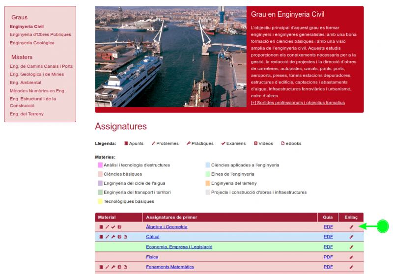The width and height of the screenshot is (393, 274).
Task: Click the Enllaç link icon for Física
Action: click(x=351, y=257)
